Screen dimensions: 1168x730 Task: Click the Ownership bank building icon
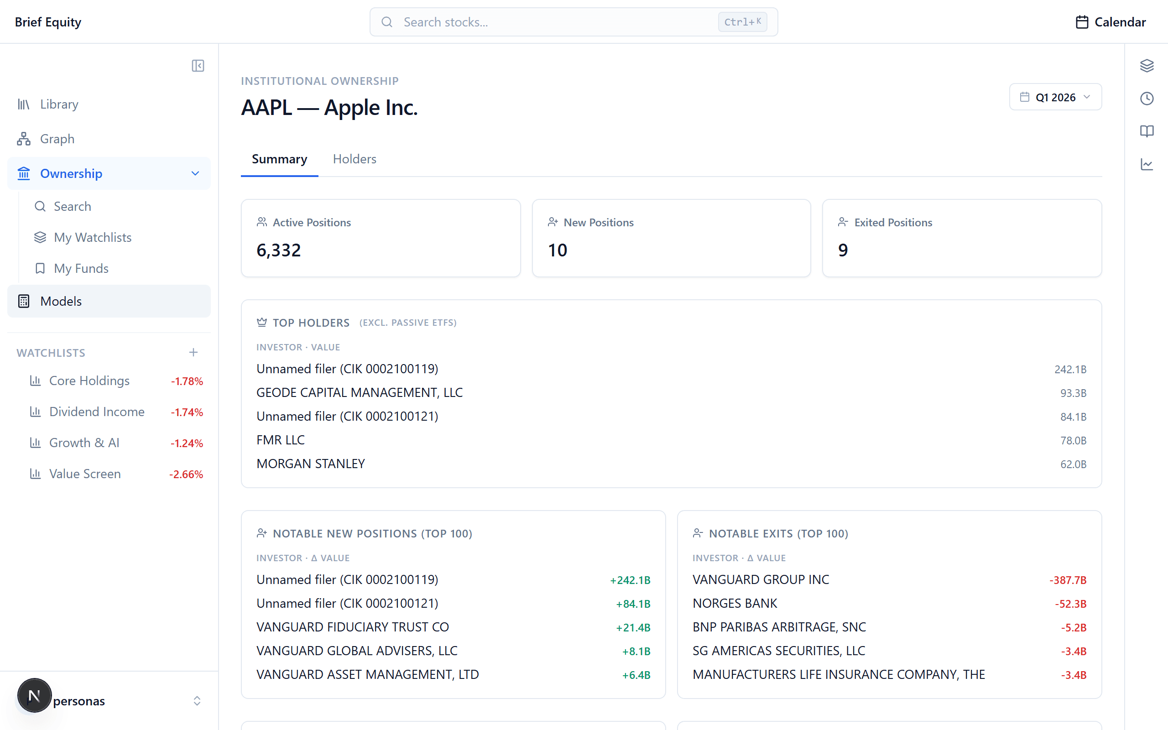(24, 173)
